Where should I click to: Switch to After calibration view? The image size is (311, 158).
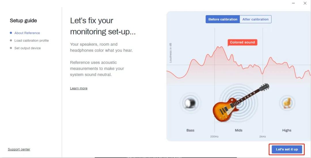click(255, 19)
